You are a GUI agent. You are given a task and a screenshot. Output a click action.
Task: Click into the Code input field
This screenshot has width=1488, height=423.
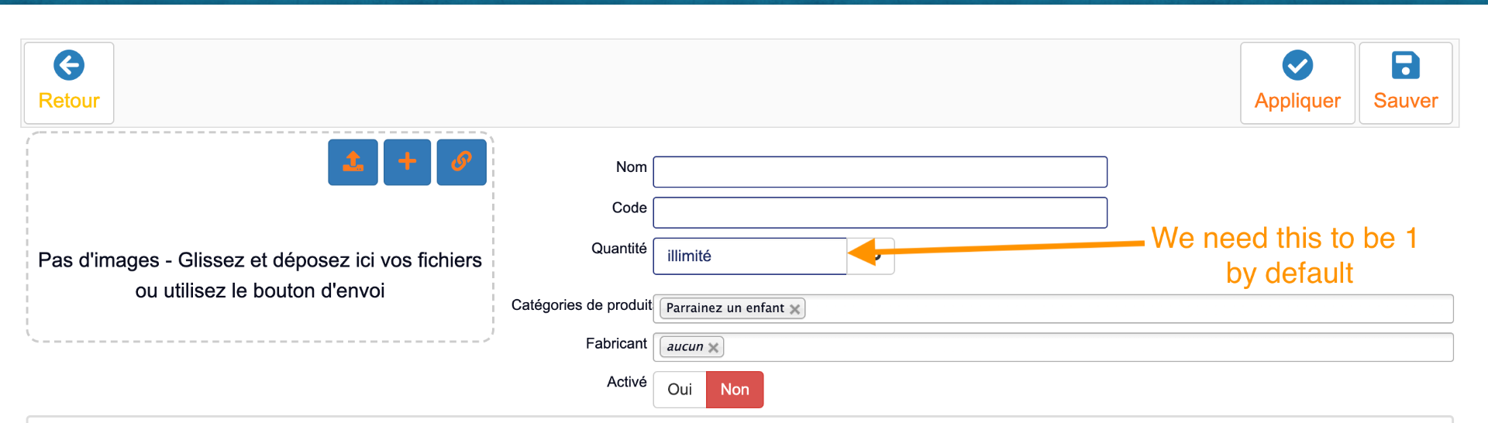pos(880,213)
